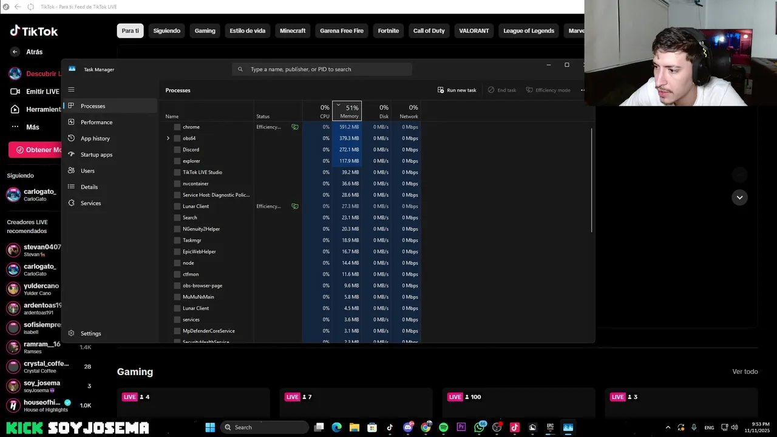Select the Minecraft category tab

point(293,31)
